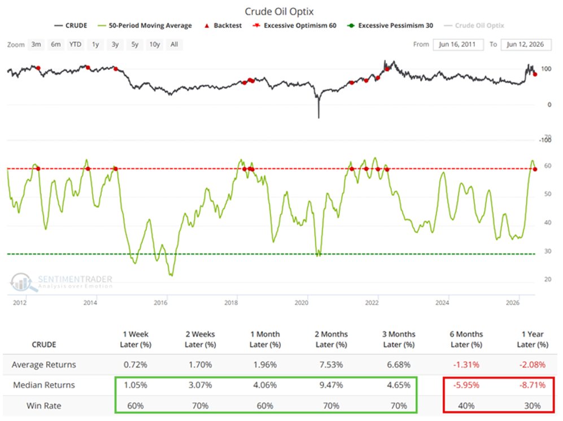
Task: Choose the 3y zoom range
Action: point(115,45)
